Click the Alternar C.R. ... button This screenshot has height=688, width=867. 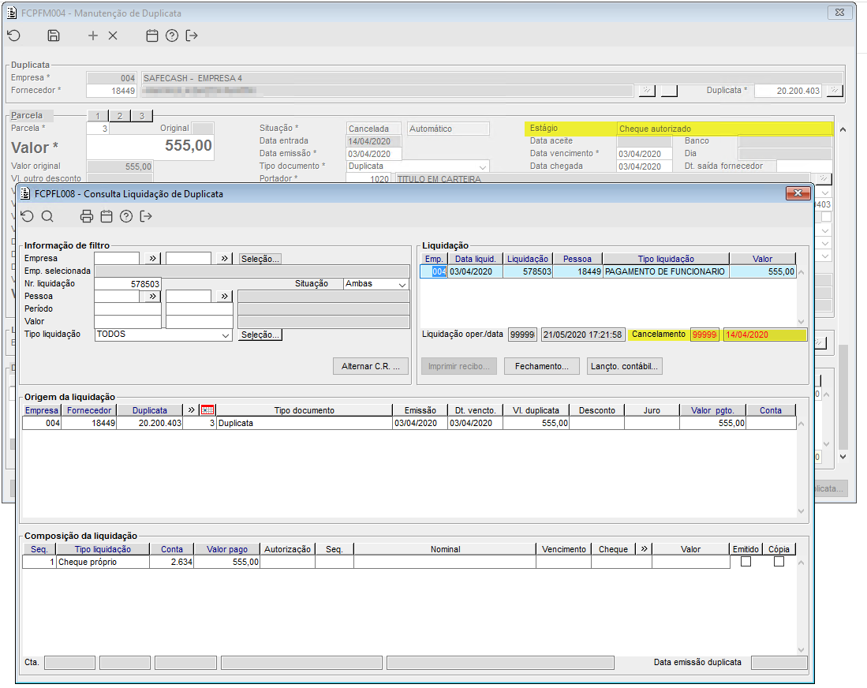coord(371,366)
